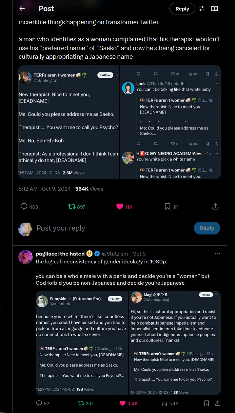Click the back arrow next to Post

(x=22, y=9)
